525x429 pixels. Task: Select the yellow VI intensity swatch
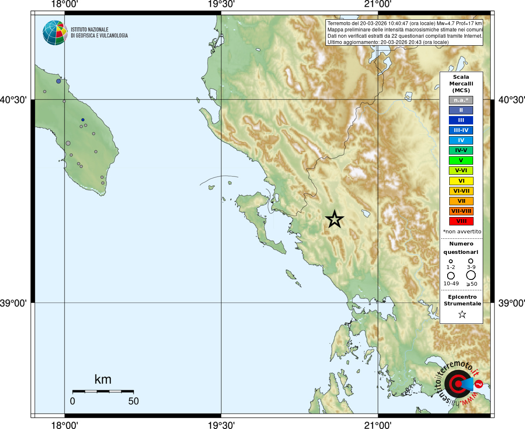461,181
